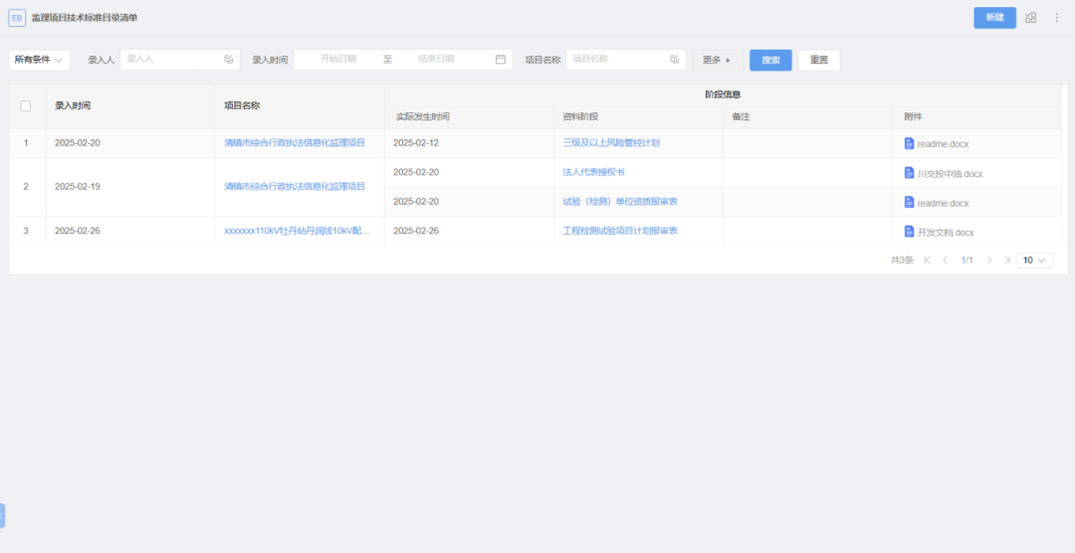Click the picker icon in 项目名称 field
Image resolution: width=1075 pixels, height=553 pixels.
coord(675,60)
